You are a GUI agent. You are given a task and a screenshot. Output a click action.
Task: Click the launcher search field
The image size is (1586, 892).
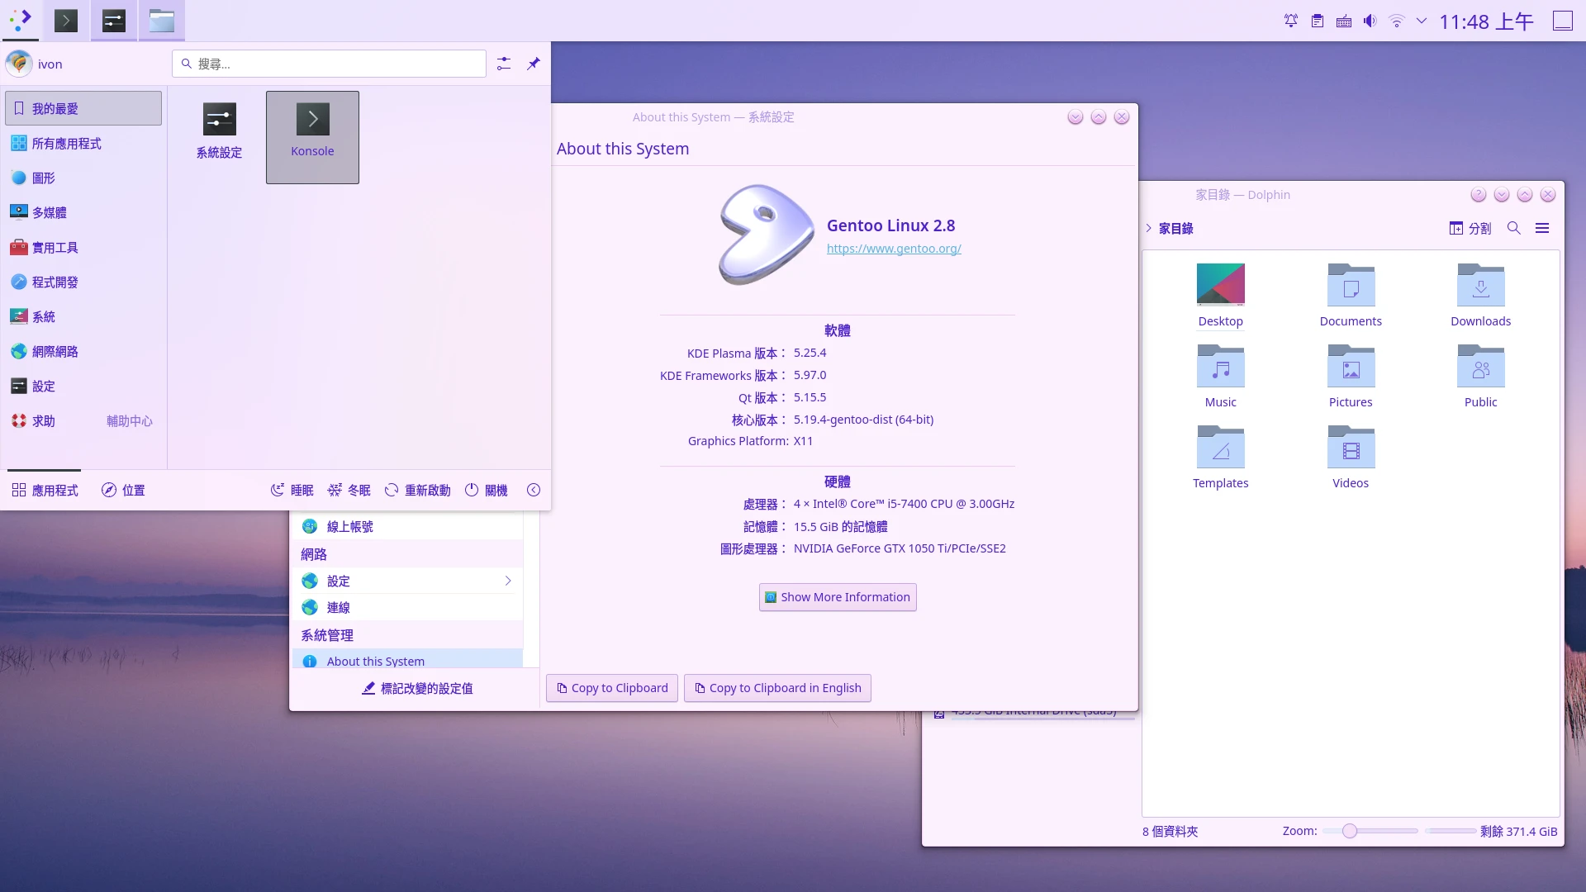(330, 64)
